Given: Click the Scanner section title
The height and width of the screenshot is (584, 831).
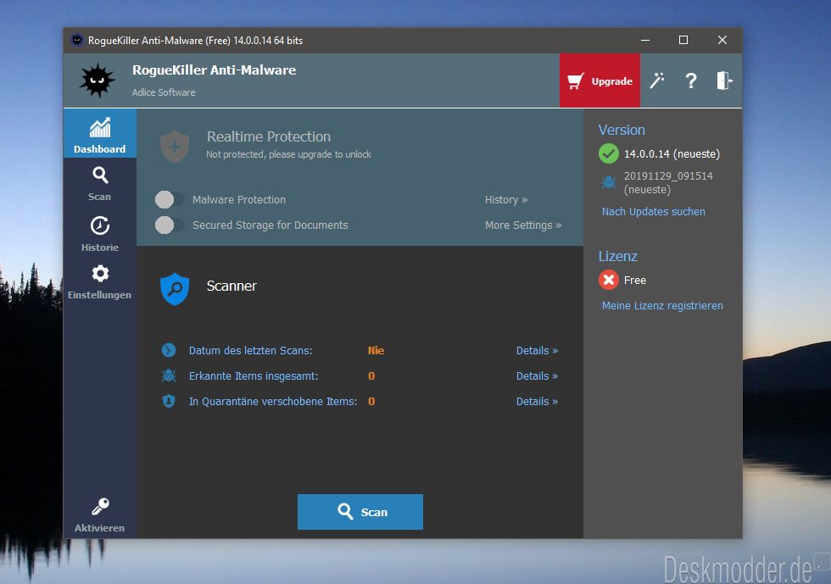Looking at the screenshot, I should [231, 286].
